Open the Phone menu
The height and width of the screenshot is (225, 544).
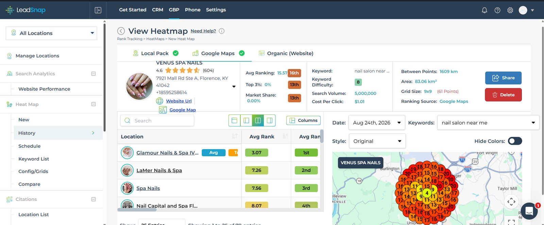(193, 10)
